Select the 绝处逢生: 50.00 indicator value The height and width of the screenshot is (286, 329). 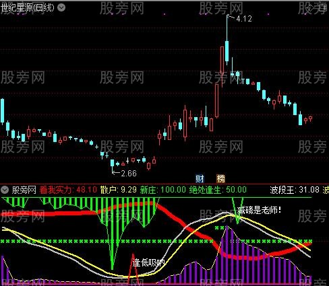218,190
